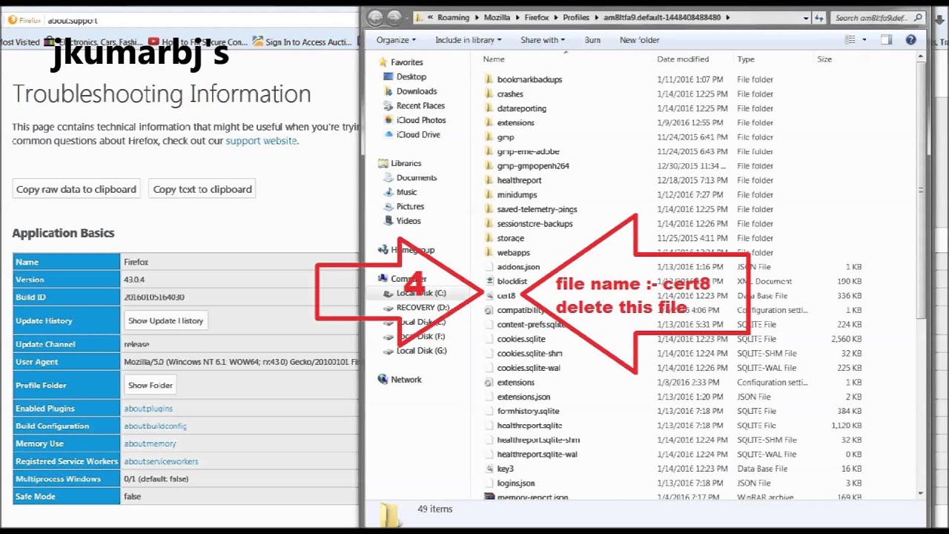The image size is (949, 534).
Task: Select the bookmarkbackups folder icon
Action: [489, 79]
